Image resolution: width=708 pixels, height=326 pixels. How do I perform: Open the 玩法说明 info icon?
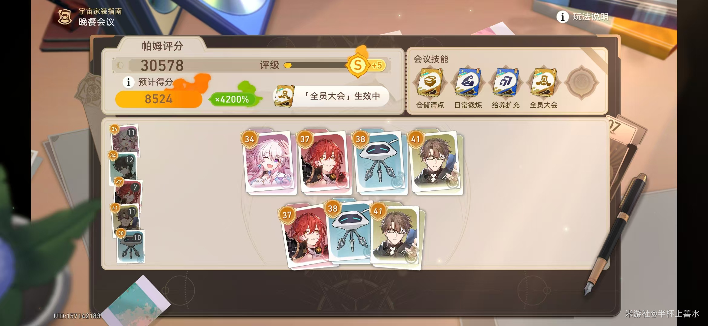click(562, 17)
